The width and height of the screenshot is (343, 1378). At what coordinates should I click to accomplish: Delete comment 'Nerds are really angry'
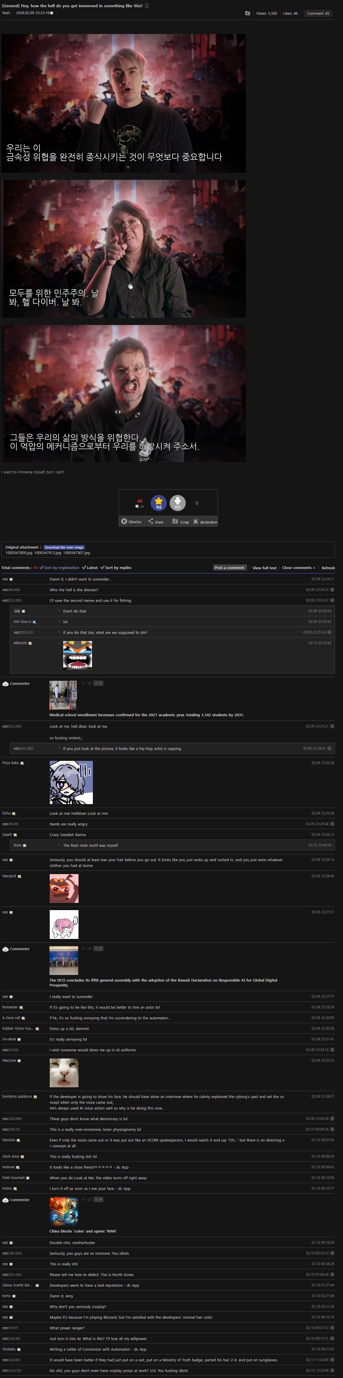pos(332,824)
